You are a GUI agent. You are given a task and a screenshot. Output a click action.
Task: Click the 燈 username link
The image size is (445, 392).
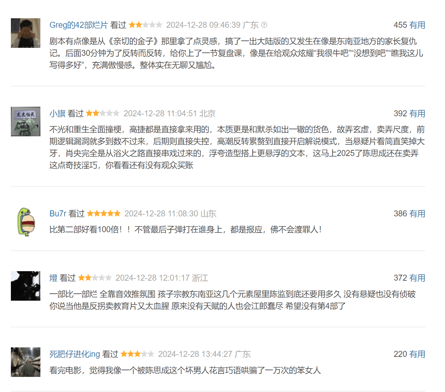pos(53,278)
